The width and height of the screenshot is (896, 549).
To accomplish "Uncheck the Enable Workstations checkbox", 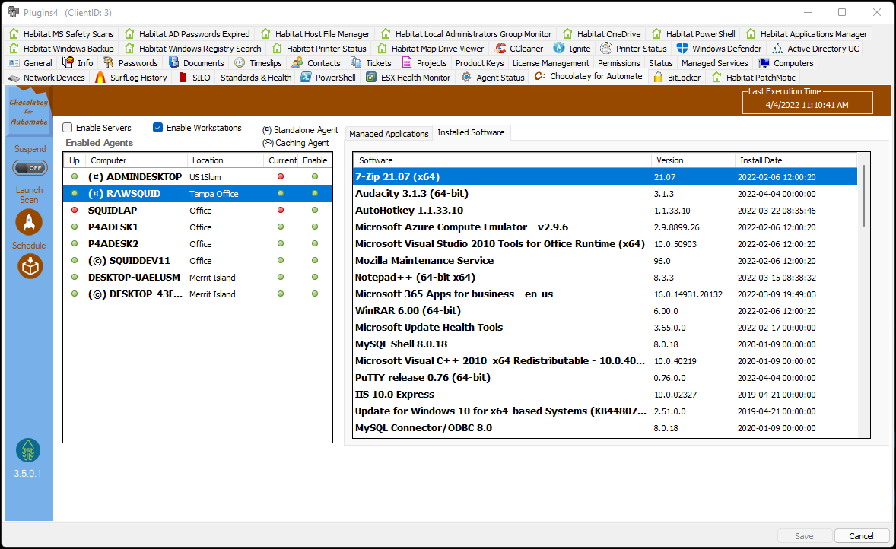I will pos(158,127).
